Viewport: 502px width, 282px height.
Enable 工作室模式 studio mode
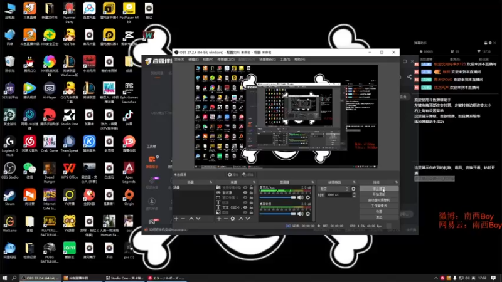[379, 206]
